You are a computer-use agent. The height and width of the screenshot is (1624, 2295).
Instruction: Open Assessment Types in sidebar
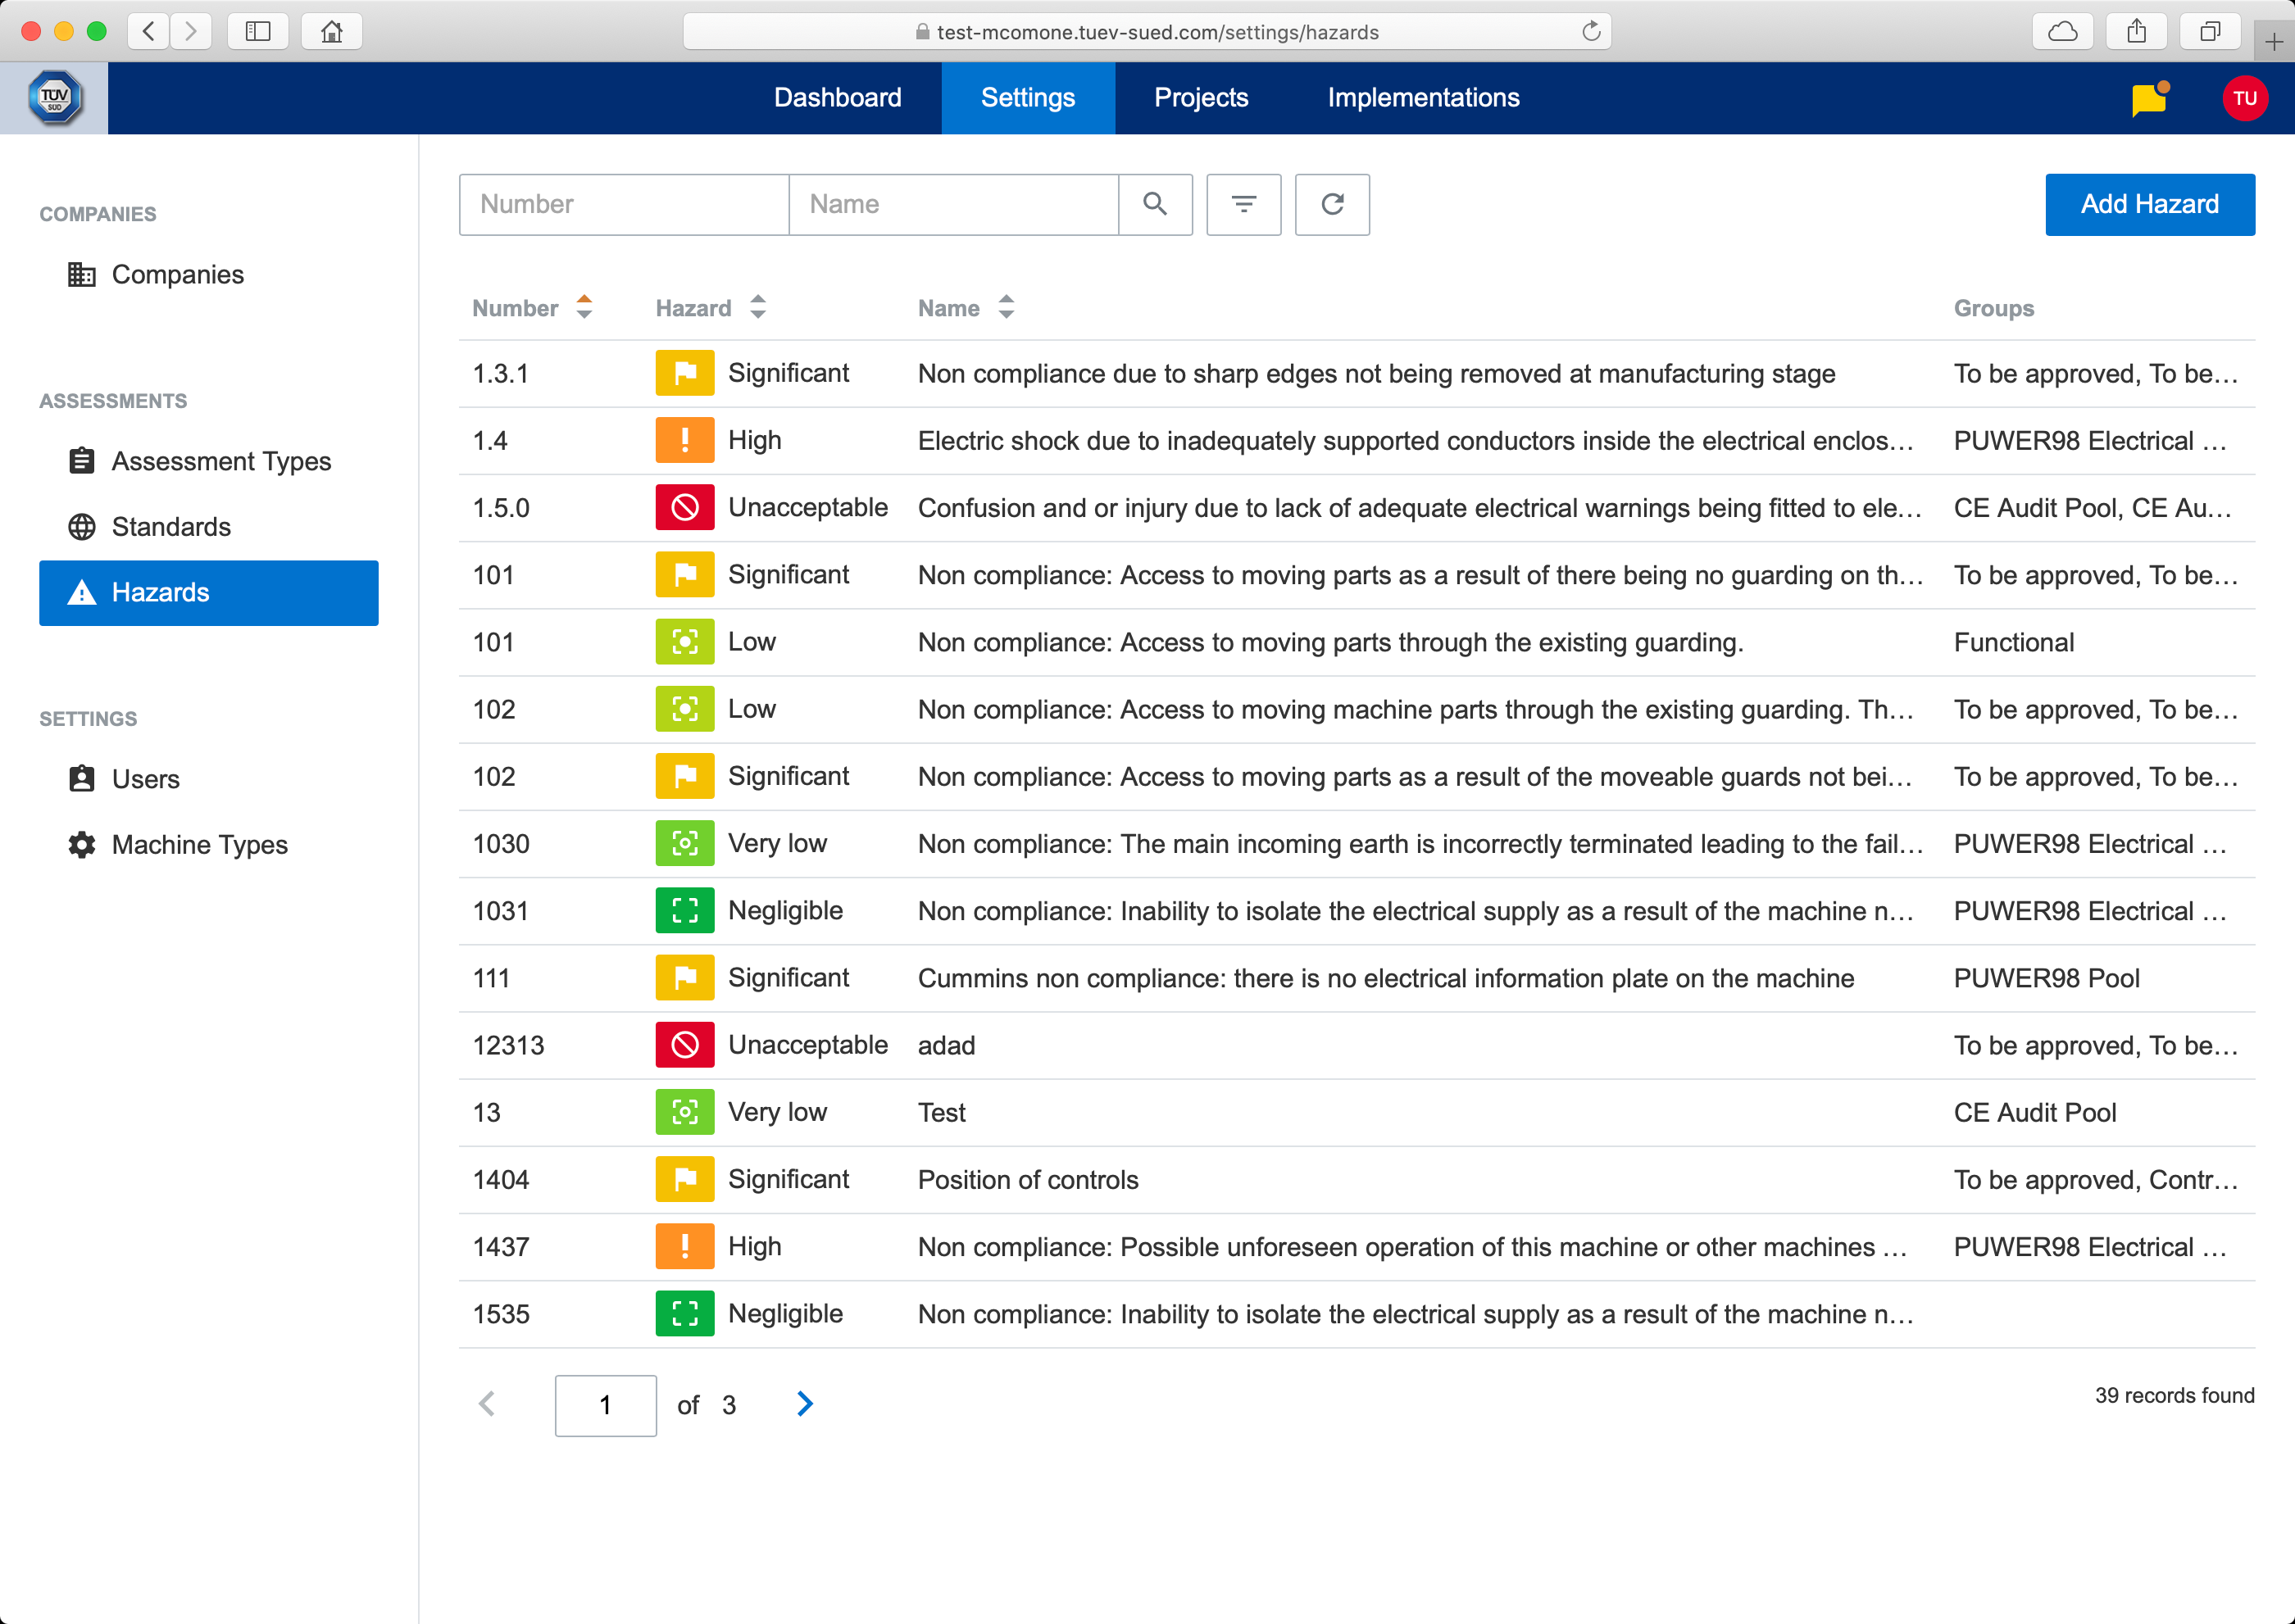[x=220, y=461]
